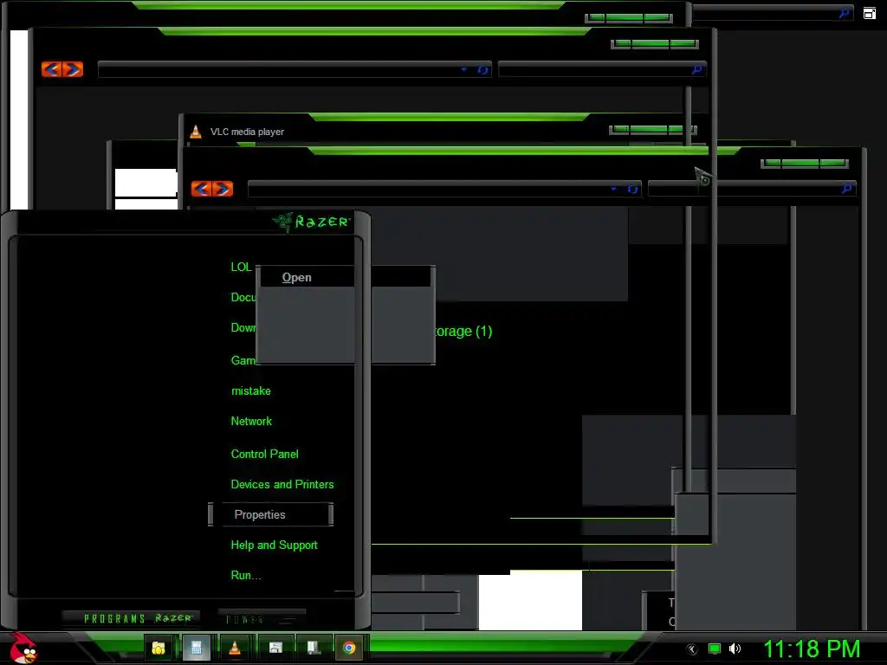Click the 11:18 PM clock
The width and height of the screenshot is (887, 665).
(812, 649)
